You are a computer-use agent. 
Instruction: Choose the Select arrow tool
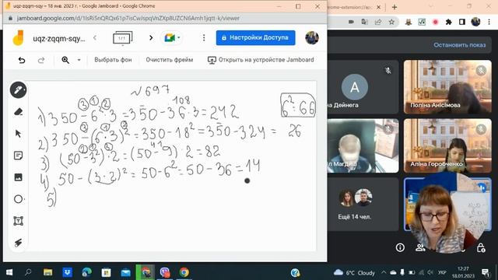[x=18, y=134]
